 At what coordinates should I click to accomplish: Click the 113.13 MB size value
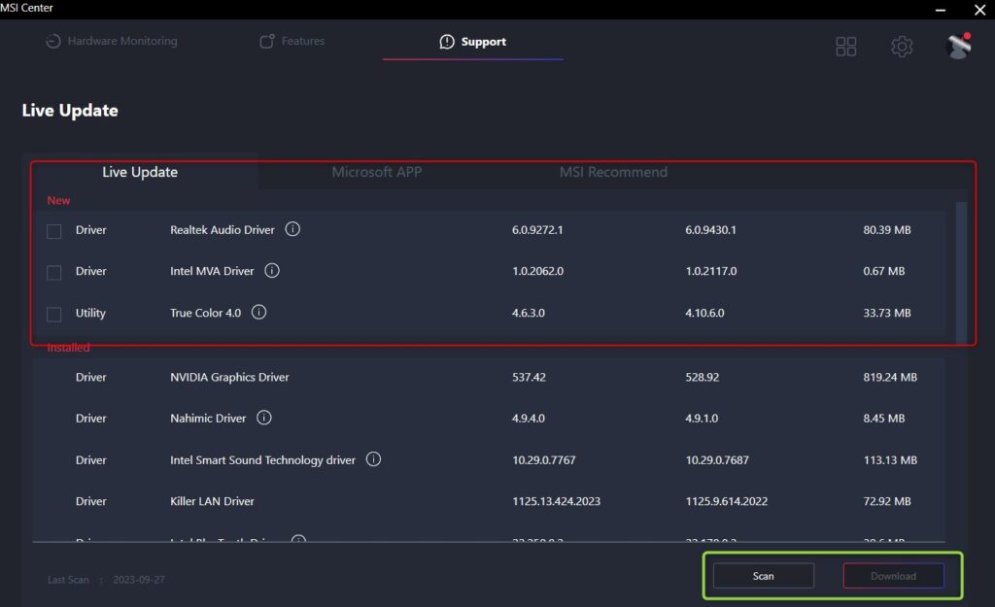click(890, 459)
